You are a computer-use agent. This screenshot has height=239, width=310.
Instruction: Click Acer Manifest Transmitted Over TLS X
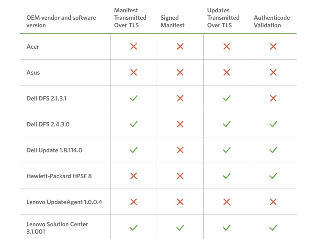coord(134,46)
